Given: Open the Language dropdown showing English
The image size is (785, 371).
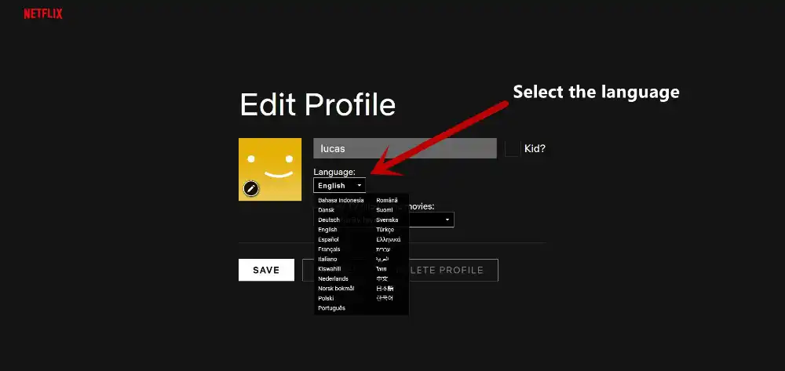Looking at the screenshot, I should (339, 185).
